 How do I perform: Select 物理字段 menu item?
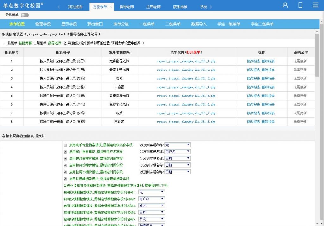click(x=43, y=24)
